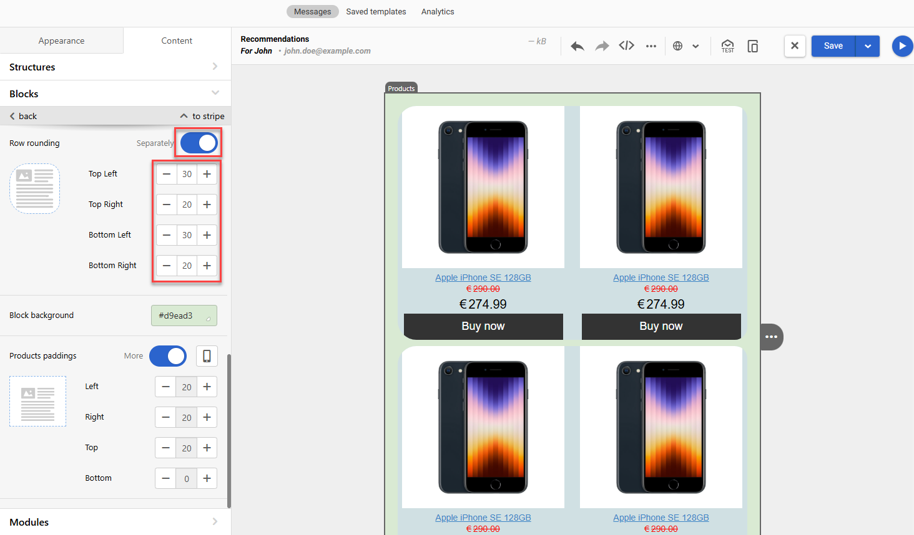The image size is (914, 535).
Task: Click the TEST email icon
Action: pos(728,46)
